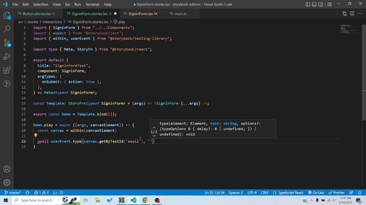Open the clock showing 11:47 PM

pyautogui.click(x=345, y=200)
